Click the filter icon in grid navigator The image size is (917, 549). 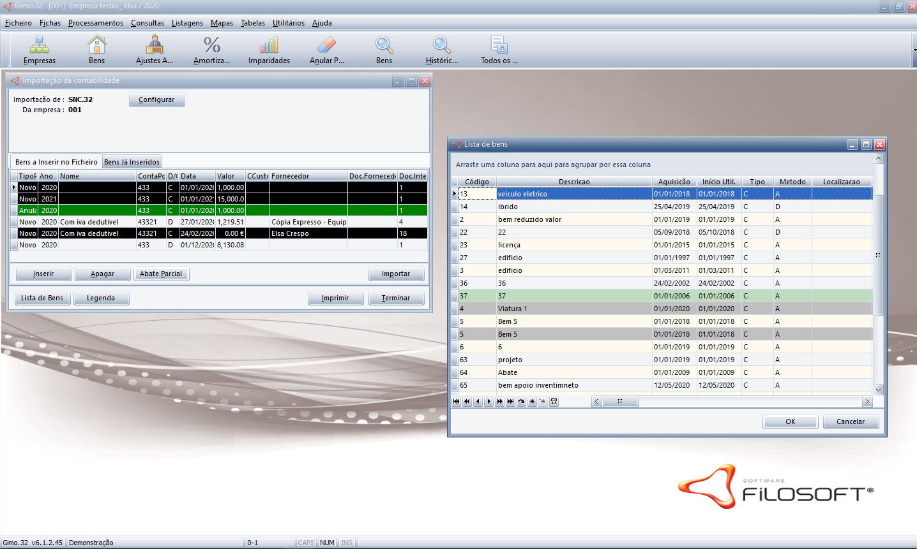coord(554,402)
